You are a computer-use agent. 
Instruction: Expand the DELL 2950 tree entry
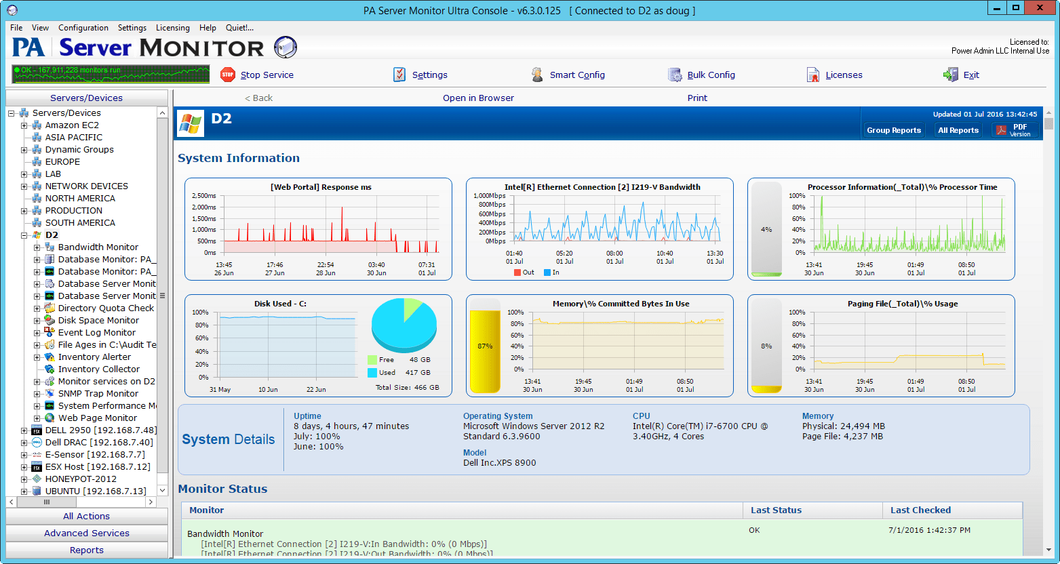[23, 430]
